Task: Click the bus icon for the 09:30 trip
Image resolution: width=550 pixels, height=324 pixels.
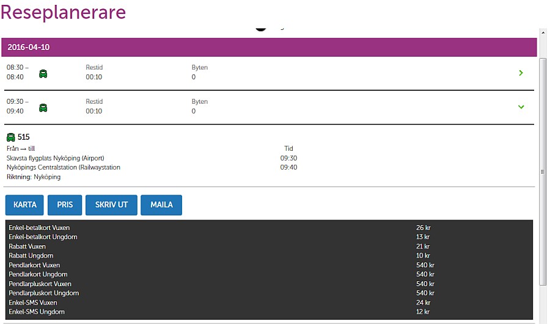Action: (x=43, y=107)
